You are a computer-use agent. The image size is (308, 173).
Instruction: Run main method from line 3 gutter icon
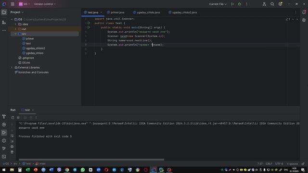click(x=89, y=27)
